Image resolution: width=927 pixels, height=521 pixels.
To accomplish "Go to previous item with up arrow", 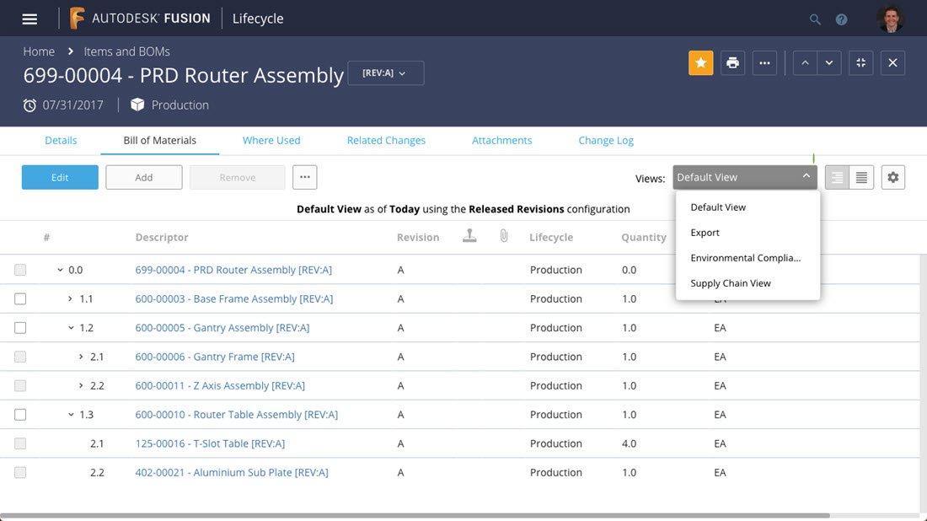I will [805, 62].
